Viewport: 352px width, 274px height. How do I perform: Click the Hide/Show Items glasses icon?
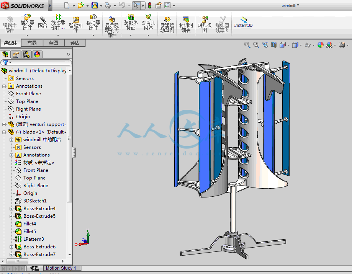308,45
